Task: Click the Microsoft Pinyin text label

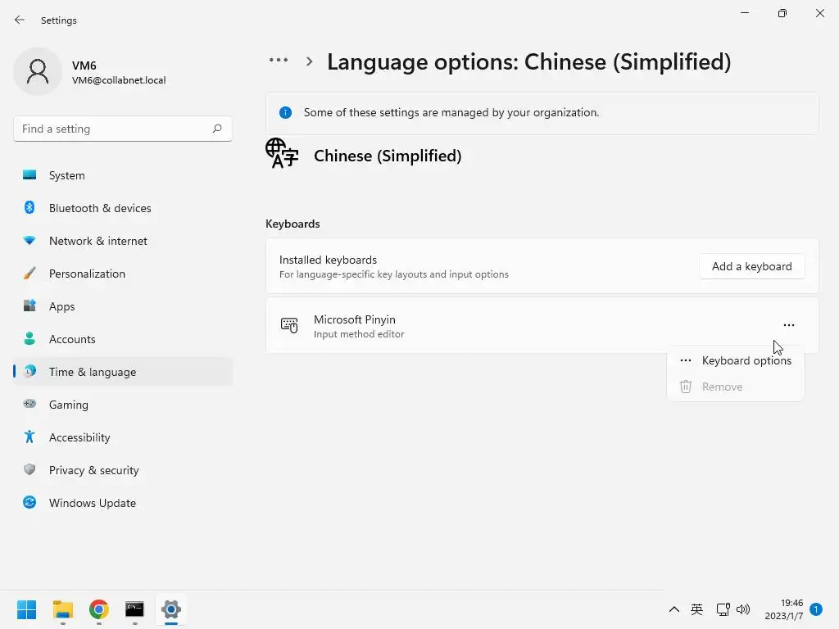Action: click(x=354, y=319)
